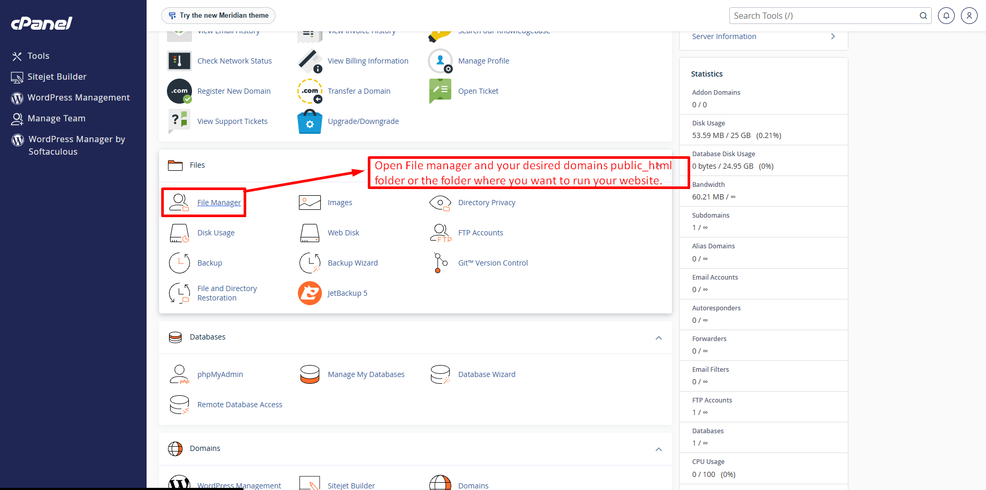
Task: Open the Domains globe link at bottom
Action: point(473,485)
